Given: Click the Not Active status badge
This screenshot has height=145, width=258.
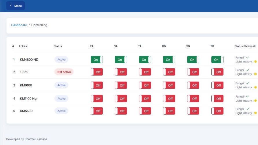Looking at the screenshot, I should pos(64,72).
